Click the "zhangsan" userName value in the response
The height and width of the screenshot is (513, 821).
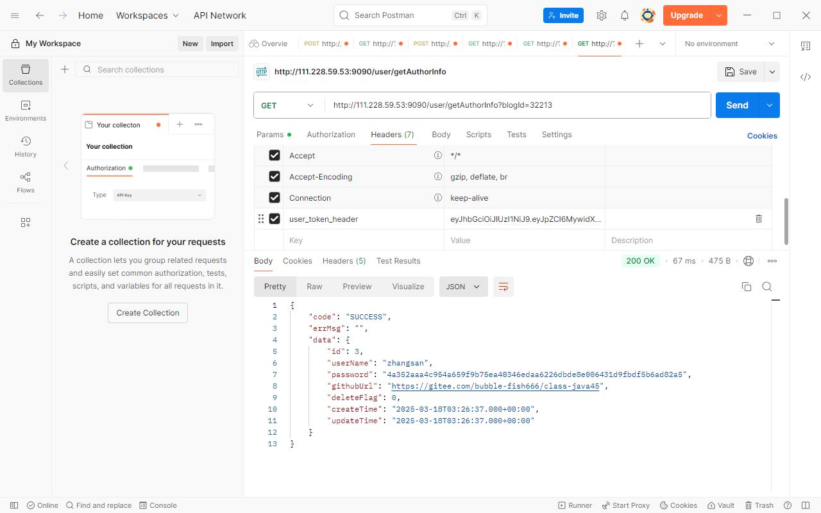click(x=407, y=363)
